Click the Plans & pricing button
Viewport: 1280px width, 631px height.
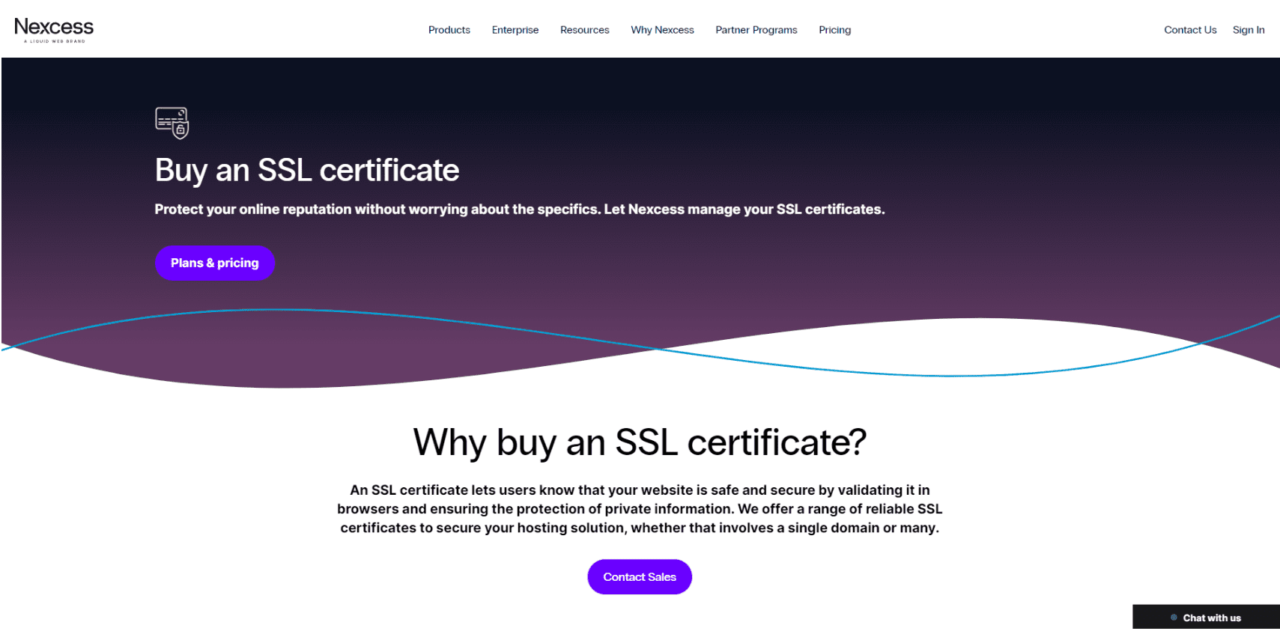click(215, 263)
